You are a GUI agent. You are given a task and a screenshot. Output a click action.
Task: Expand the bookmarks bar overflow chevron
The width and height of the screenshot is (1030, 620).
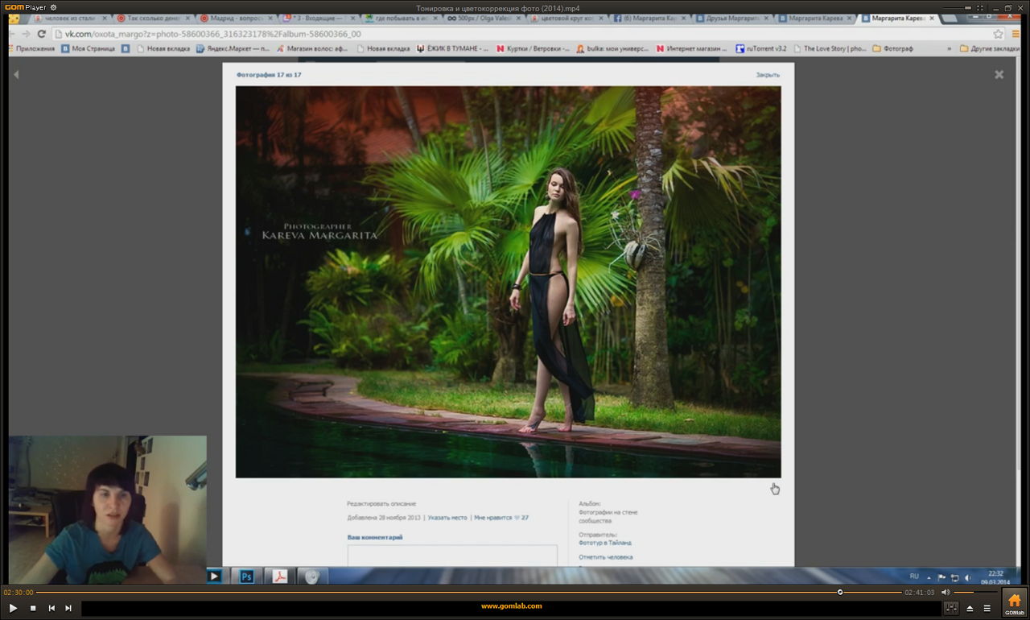pos(949,48)
